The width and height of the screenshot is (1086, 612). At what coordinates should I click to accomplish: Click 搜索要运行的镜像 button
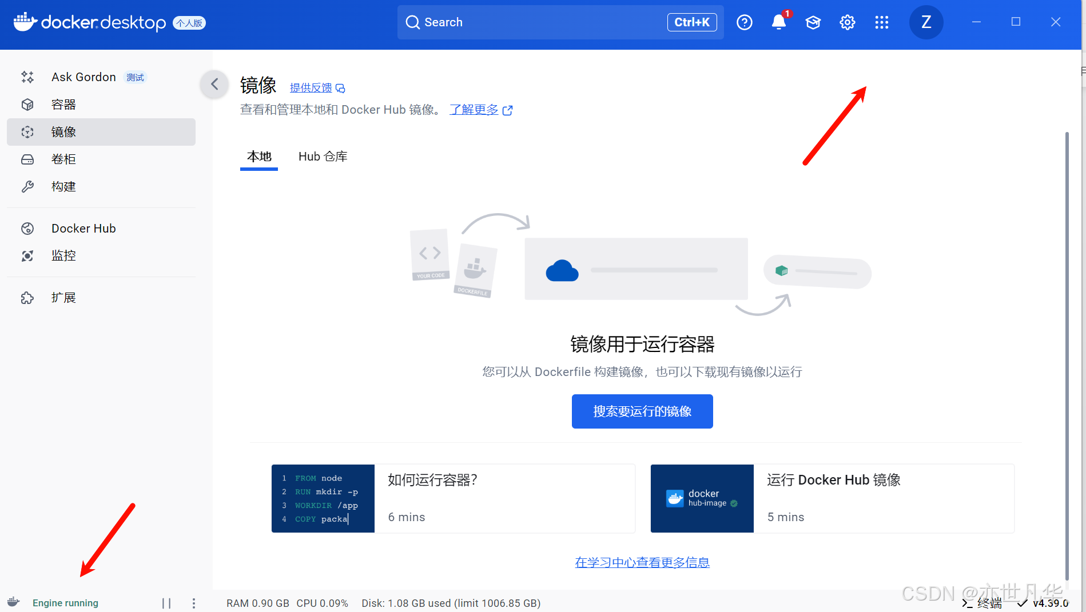click(x=642, y=411)
